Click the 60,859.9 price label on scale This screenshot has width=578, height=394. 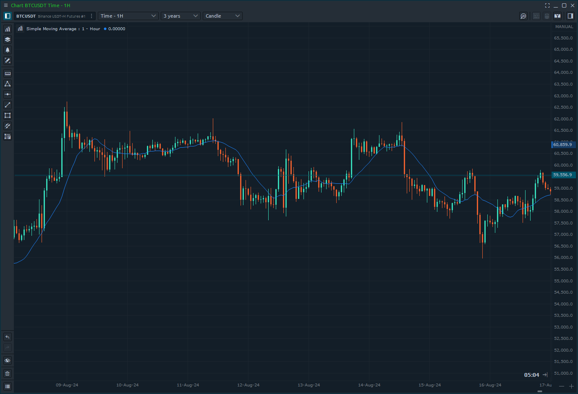[563, 144]
